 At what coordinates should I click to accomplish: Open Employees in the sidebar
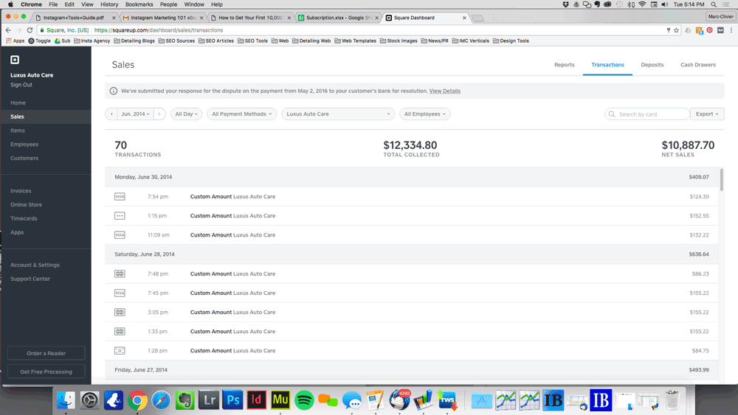pyautogui.click(x=24, y=144)
